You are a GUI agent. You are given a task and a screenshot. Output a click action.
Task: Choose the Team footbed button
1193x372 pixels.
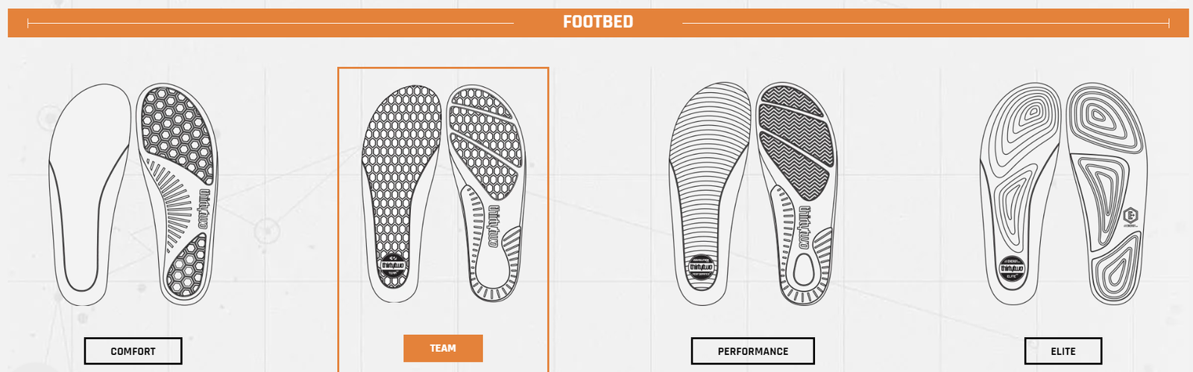443,348
